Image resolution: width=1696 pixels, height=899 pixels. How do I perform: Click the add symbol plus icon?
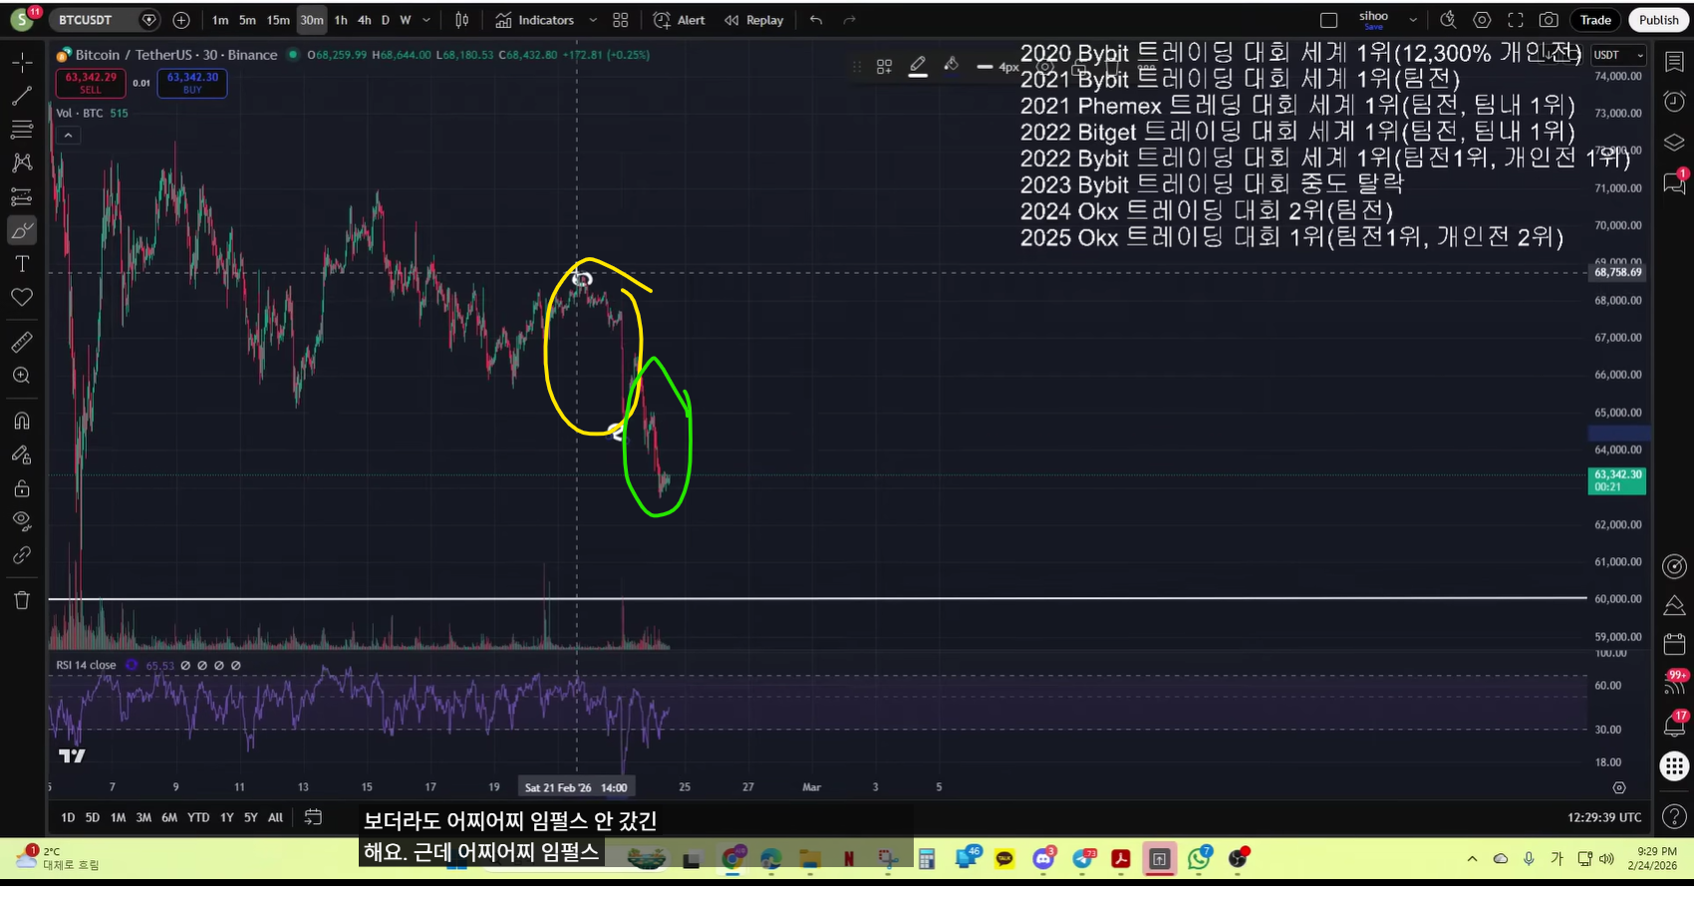tap(181, 20)
